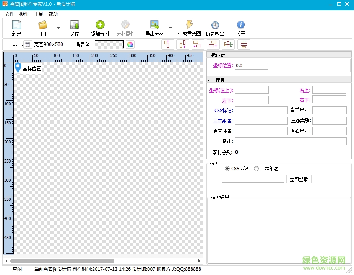Select the 三态组名 search radio button

[x=256, y=169]
